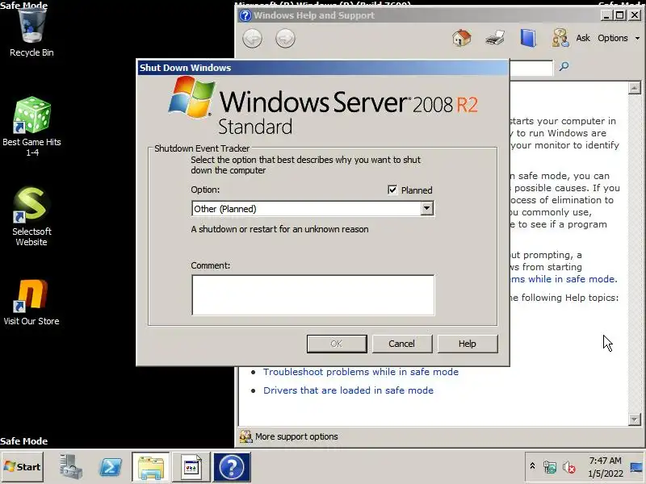Click the Help scrollbar up arrow

[635, 88]
